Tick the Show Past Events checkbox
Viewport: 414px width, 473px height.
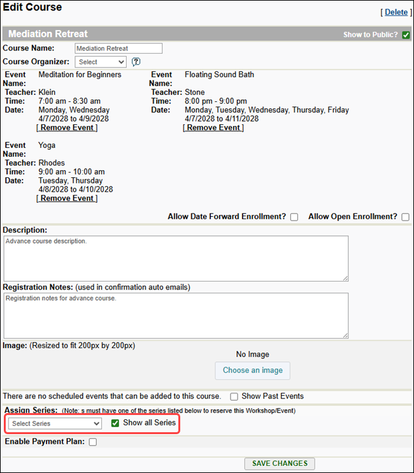(234, 397)
